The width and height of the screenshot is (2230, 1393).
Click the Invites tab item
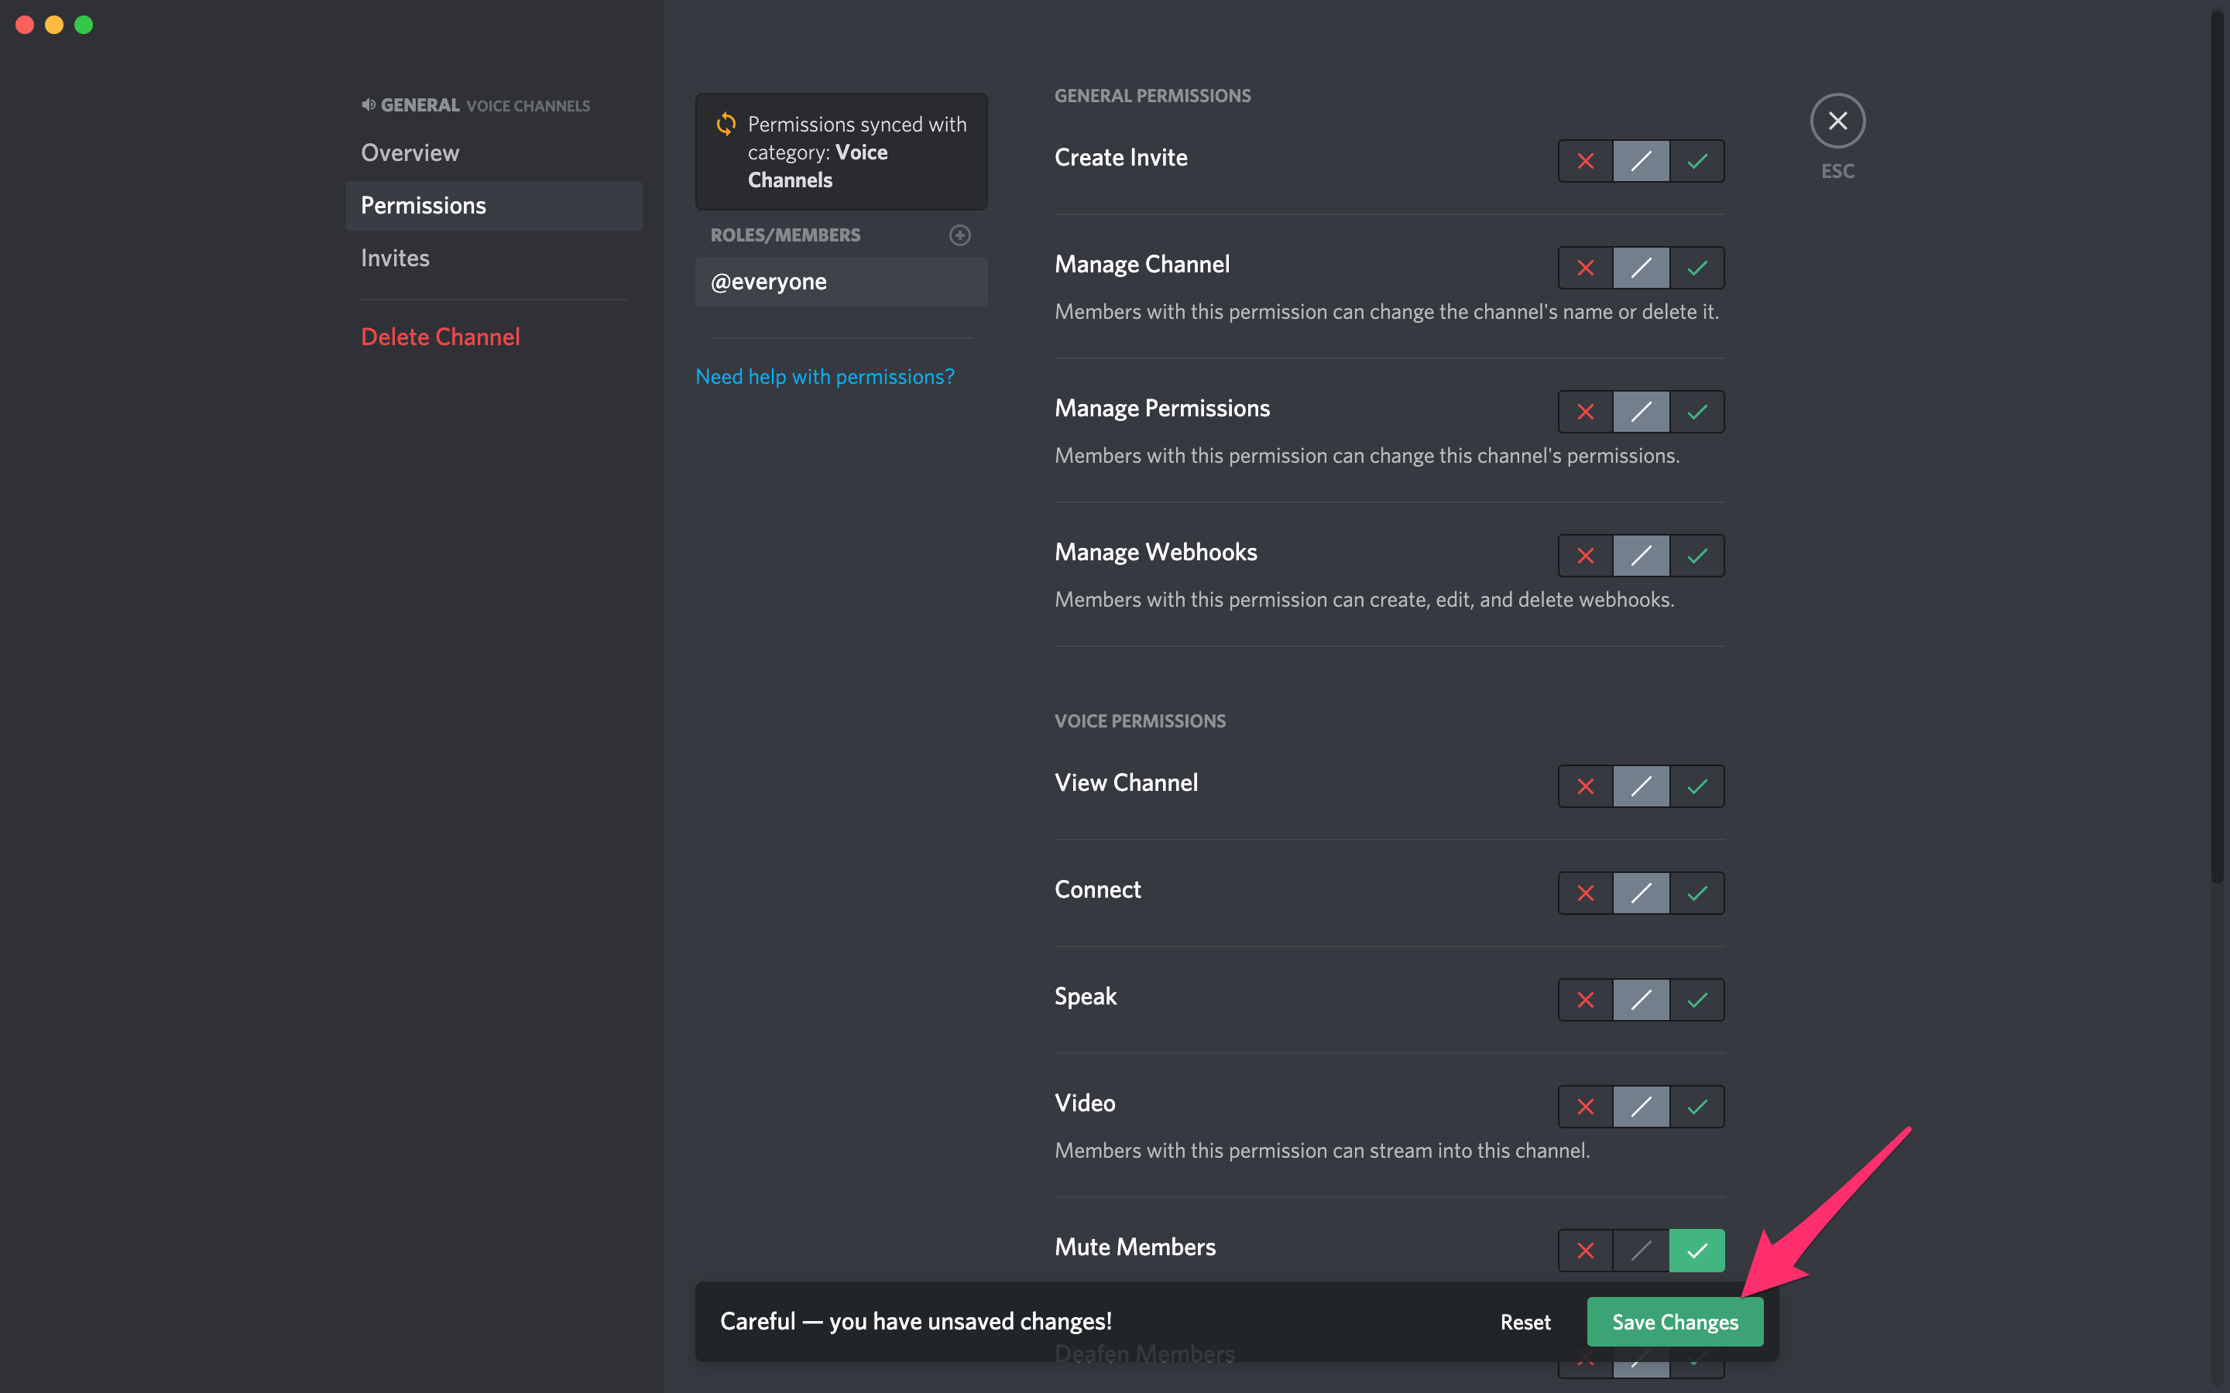395,257
